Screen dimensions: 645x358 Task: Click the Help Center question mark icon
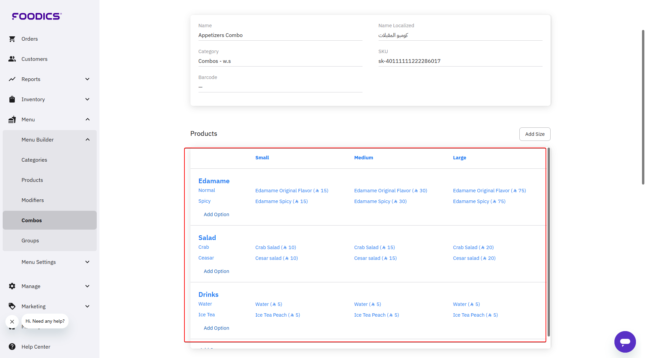point(12,347)
